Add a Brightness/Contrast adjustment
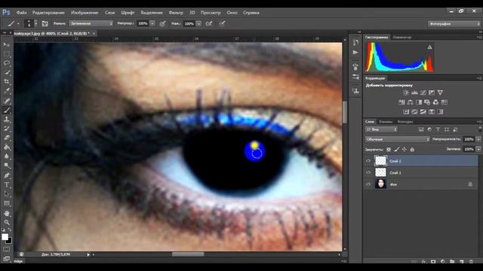This screenshot has height=271, width=483. pos(406,93)
